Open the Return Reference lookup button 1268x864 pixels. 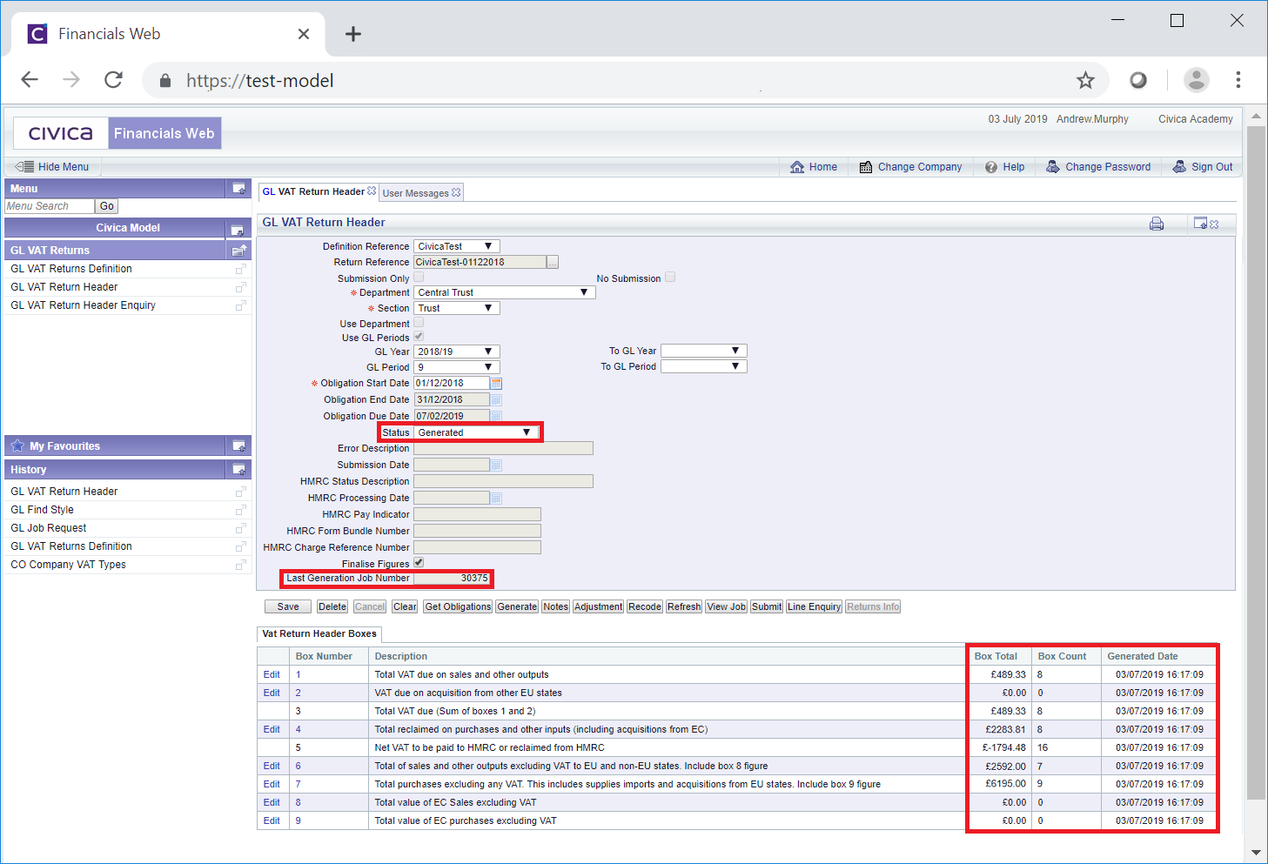[553, 262]
